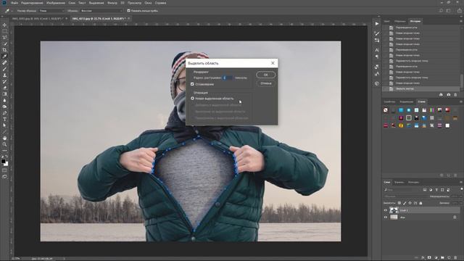Switch to the Styles tab
The width and height of the screenshot is (464, 261).
point(421,101)
